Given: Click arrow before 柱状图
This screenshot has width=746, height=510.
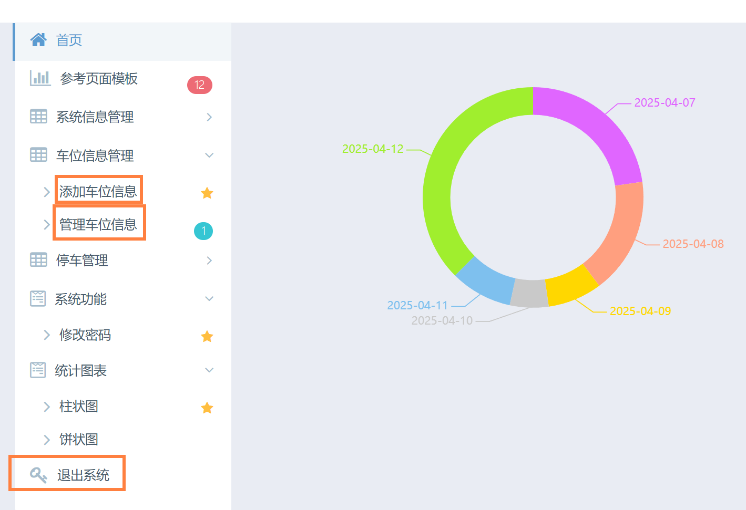Looking at the screenshot, I should (x=47, y=407).
